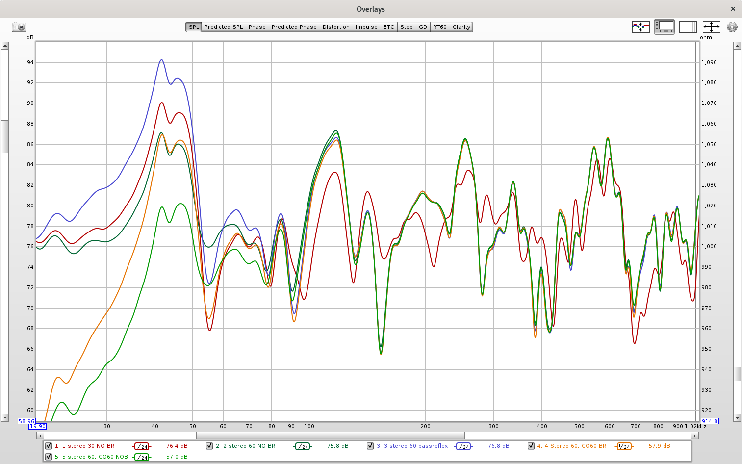Click the 57.9 dB trace value
This screenshot has width=742, height=464.
(x=660, y=446)
